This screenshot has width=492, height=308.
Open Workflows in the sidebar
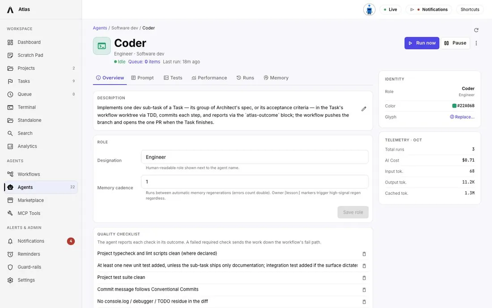(41, 174)
